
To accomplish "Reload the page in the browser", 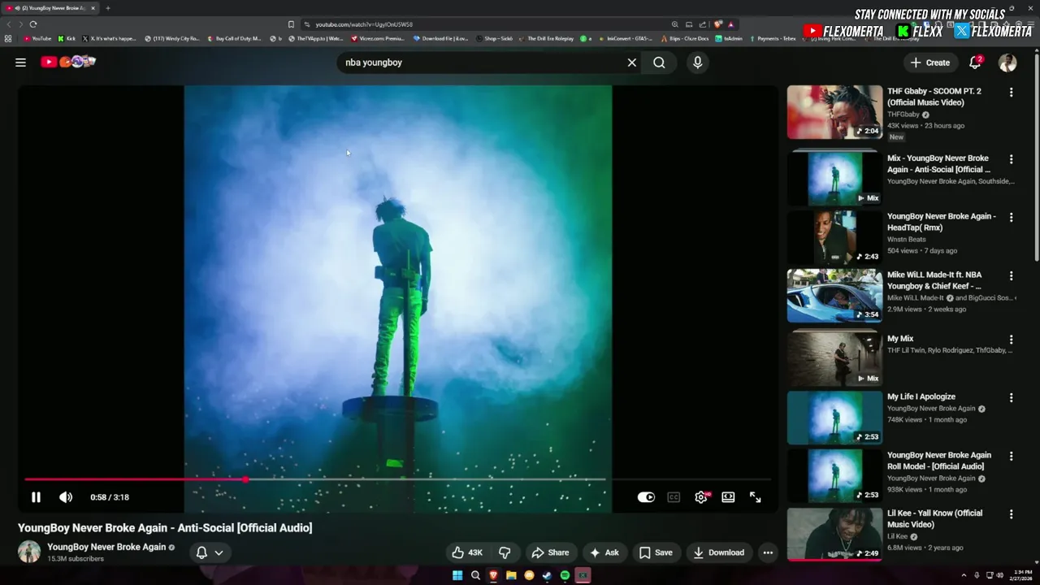I will click(x=33, y=24).
